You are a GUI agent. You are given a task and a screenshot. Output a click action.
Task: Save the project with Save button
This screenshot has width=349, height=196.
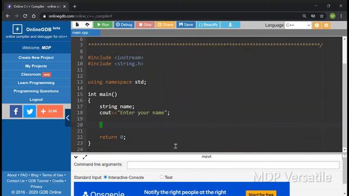click(186, 24)
